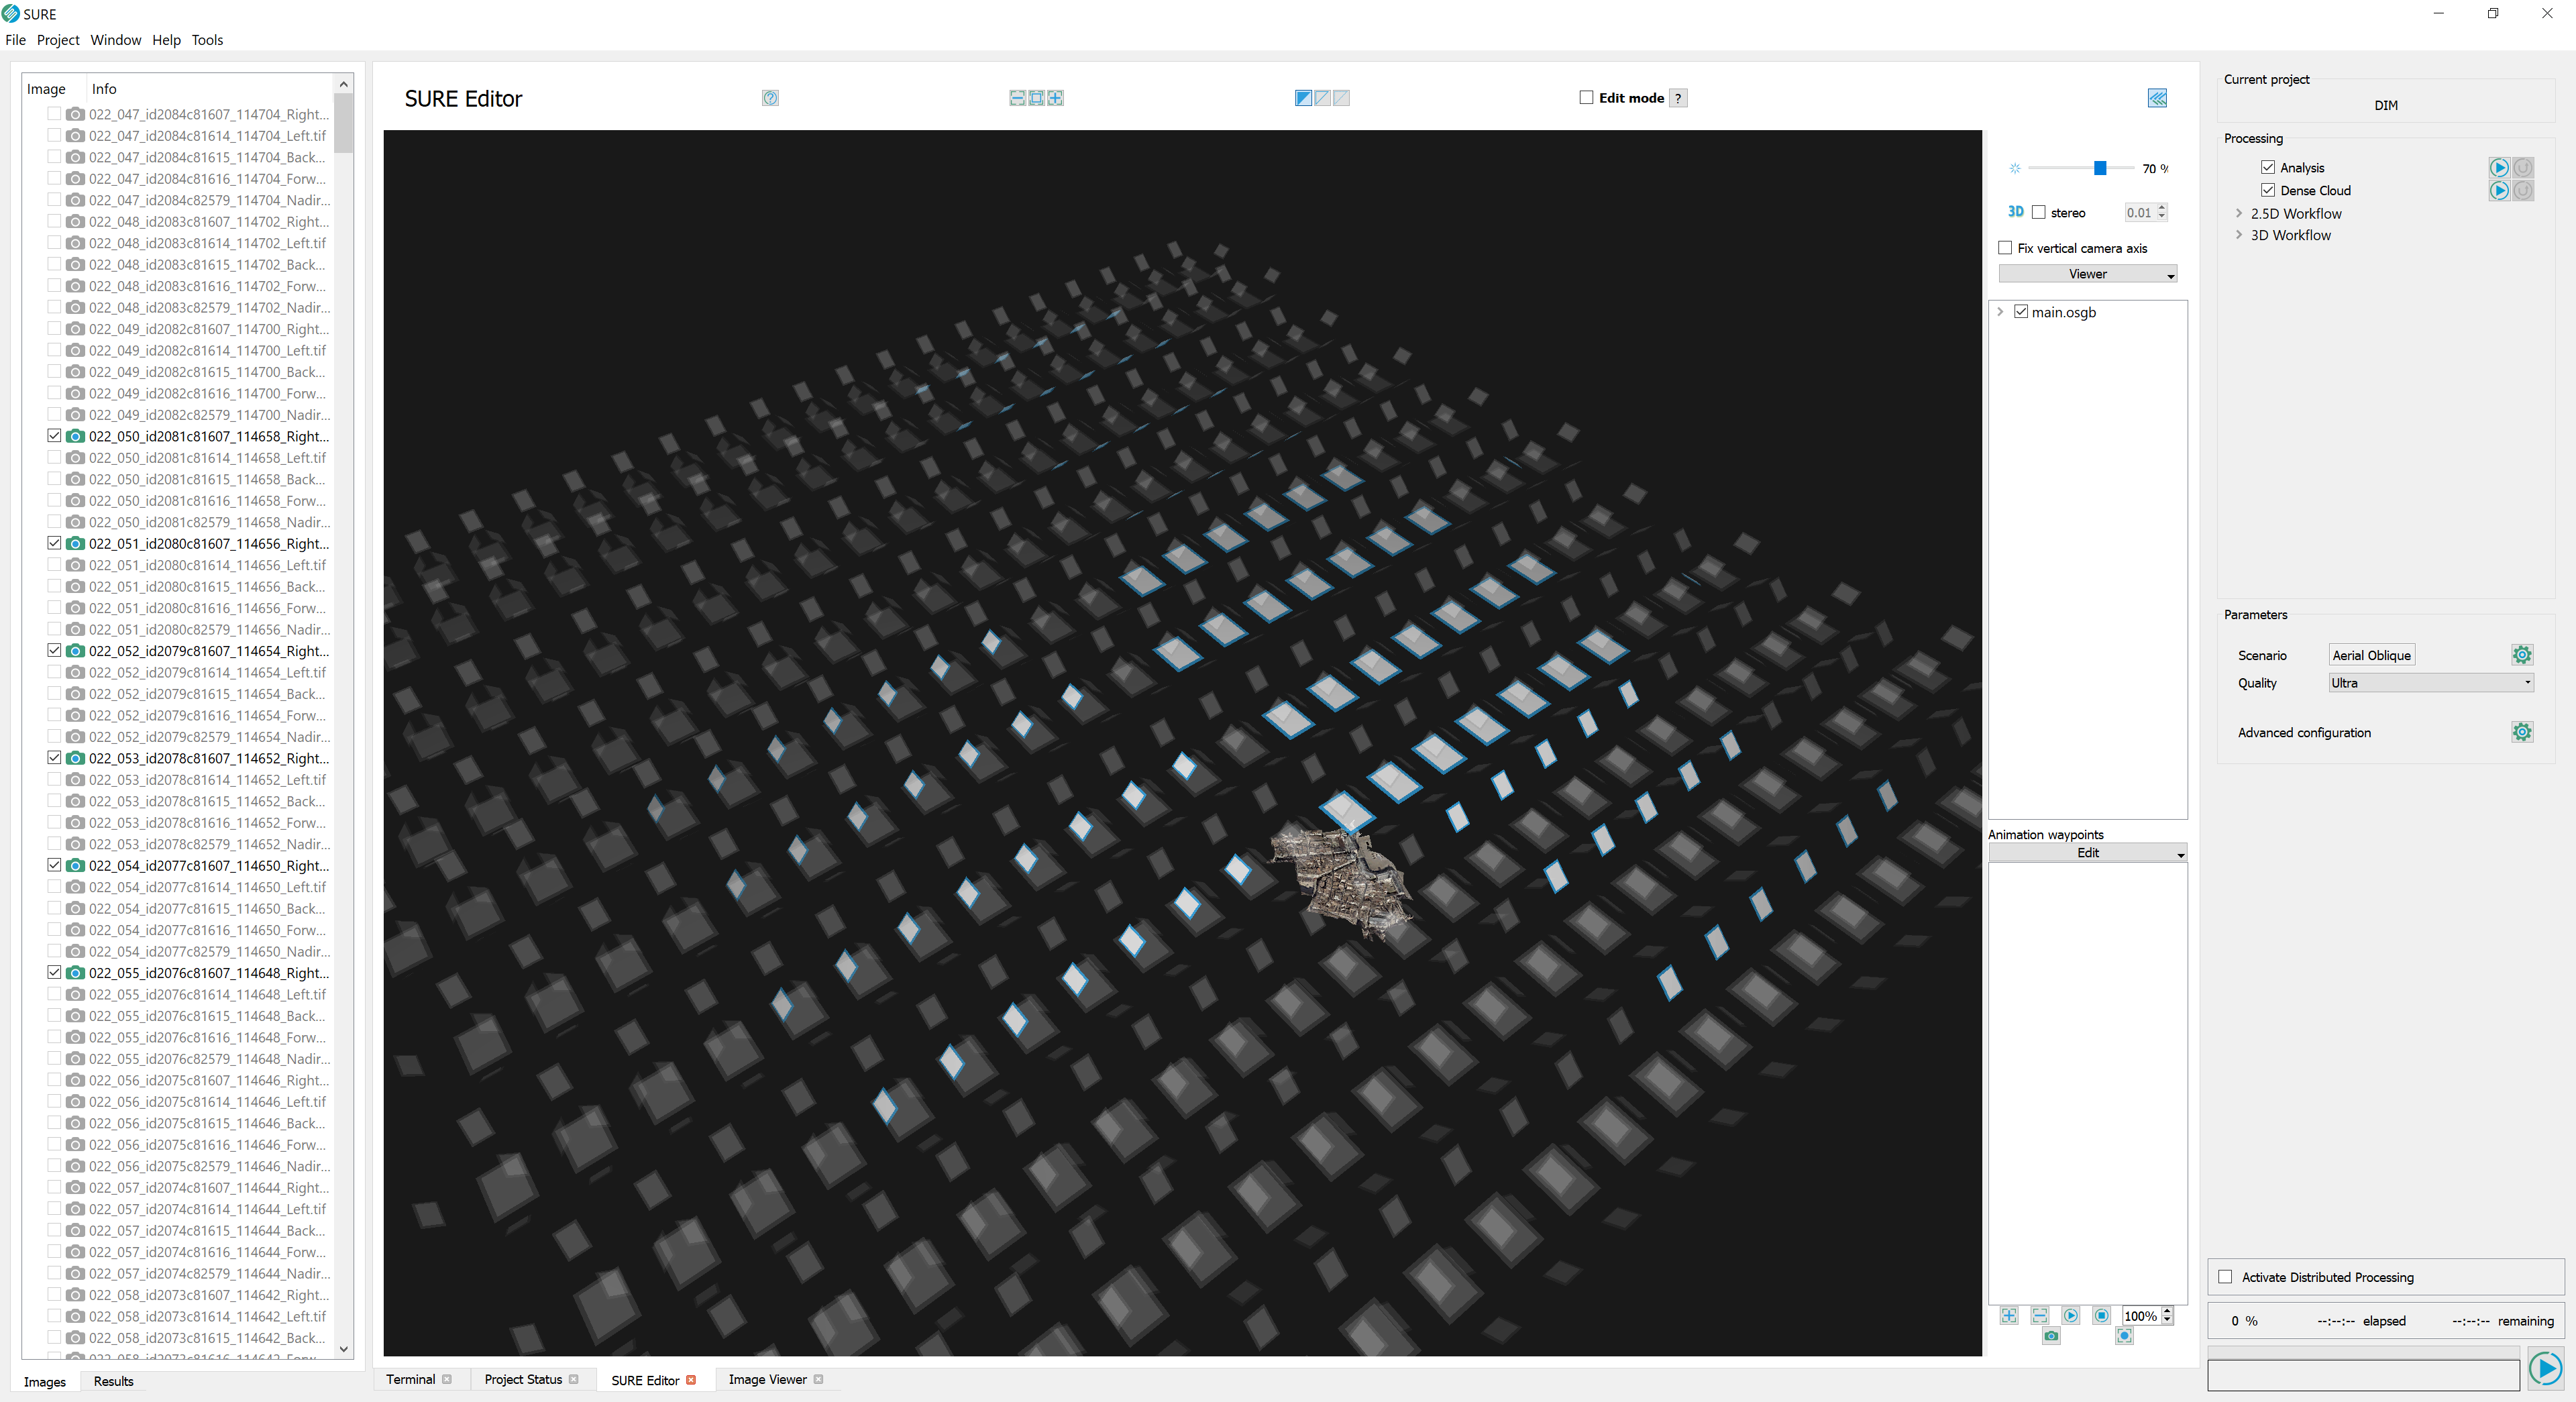Click the stereo 0.01 value spinner
This screenshot has height=1402, width=2576.
(x=2145, y=212)
